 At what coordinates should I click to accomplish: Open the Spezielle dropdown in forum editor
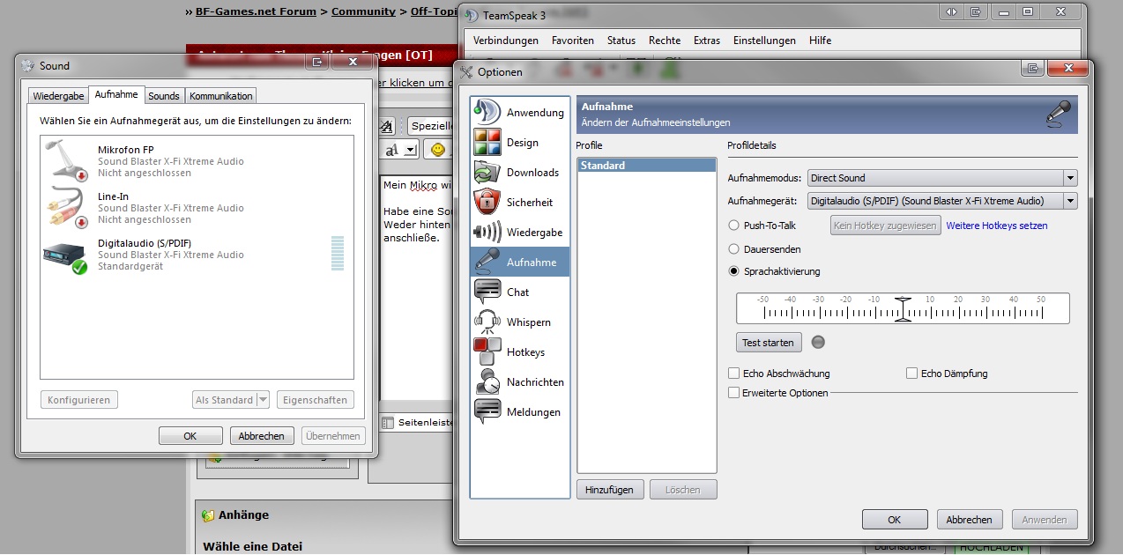point(431,126)
